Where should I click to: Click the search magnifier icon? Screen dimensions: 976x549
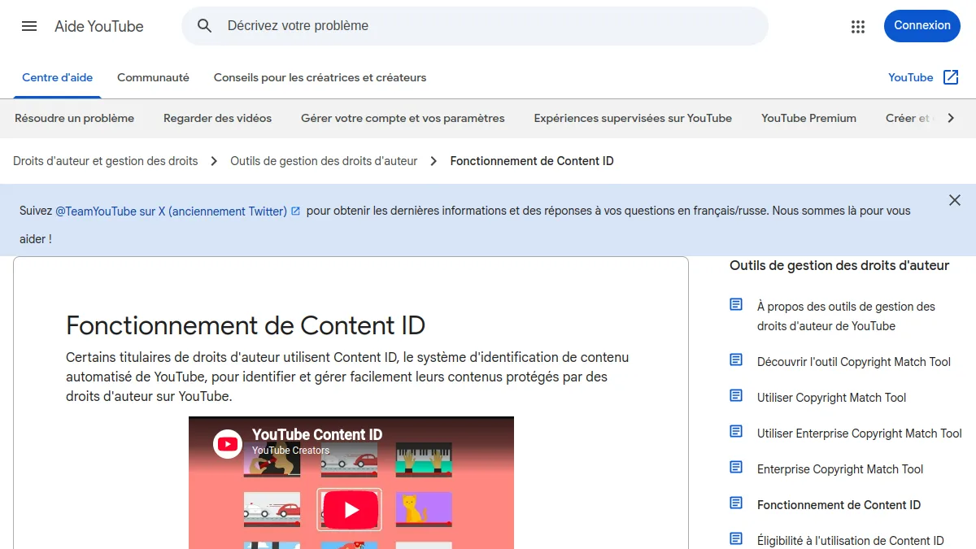[205, 26]
